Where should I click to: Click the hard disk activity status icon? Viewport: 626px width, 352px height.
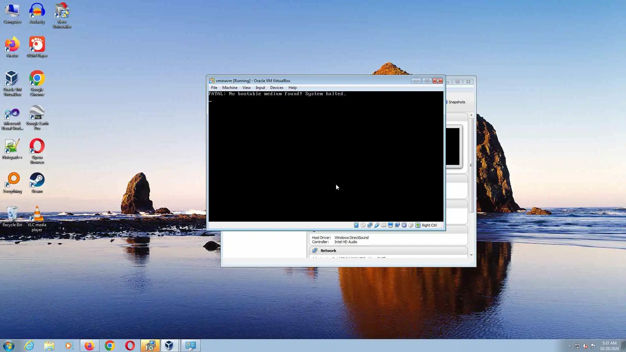356,225
